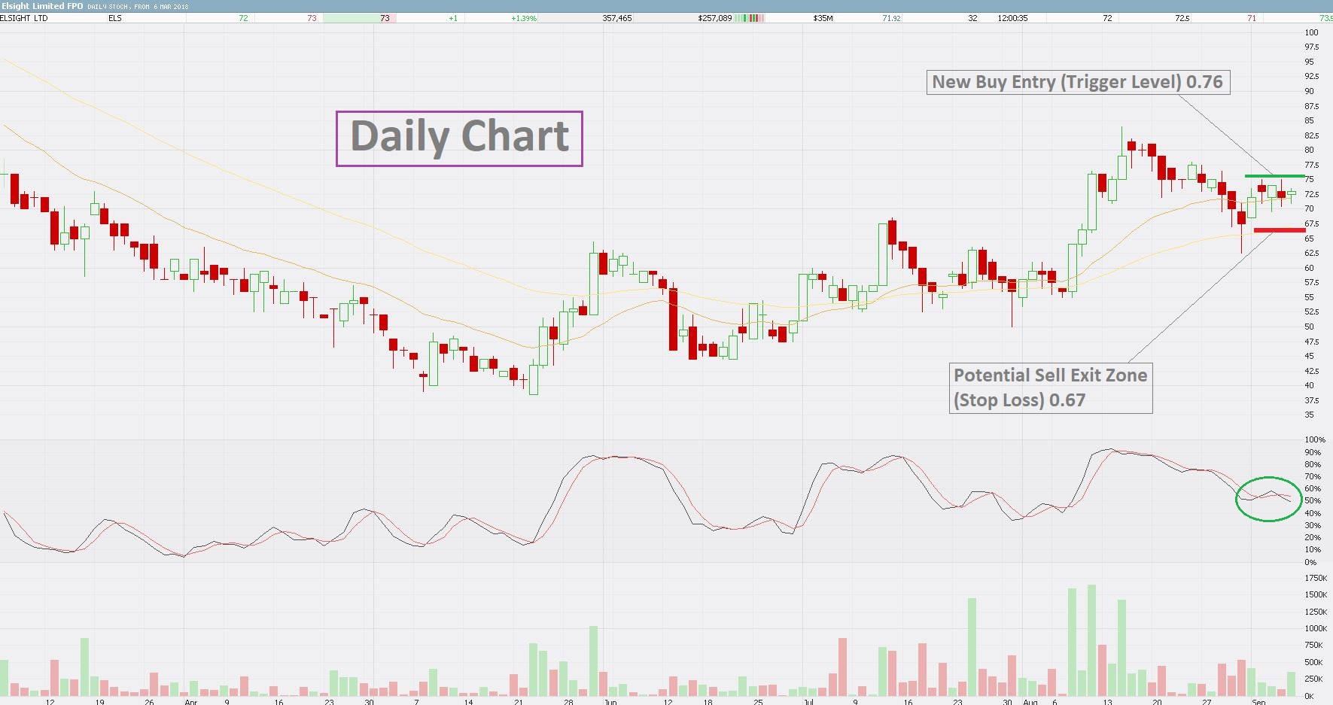This screenshot has height=705, width=1333.
Task: Click the 32 trades count cell
Action: (x=972, y=18)
